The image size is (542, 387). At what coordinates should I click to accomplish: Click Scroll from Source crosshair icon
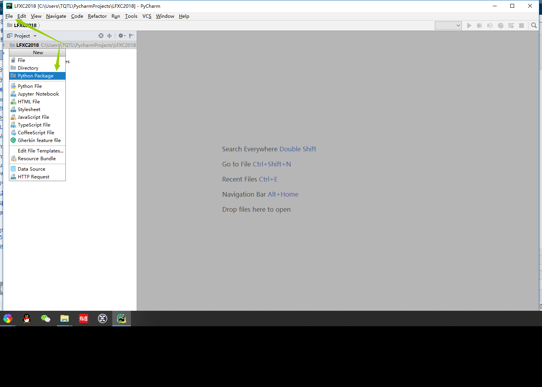click(x=101, y=36)
